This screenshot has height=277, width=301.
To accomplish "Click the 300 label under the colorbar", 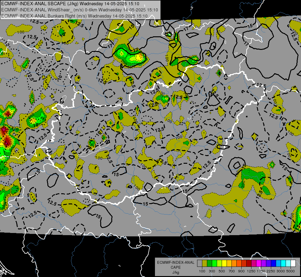I will coord(212,271).
